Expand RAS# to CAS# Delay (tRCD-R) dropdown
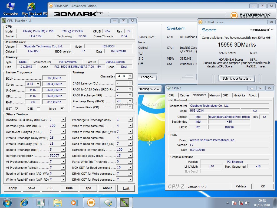 point(130,89)
